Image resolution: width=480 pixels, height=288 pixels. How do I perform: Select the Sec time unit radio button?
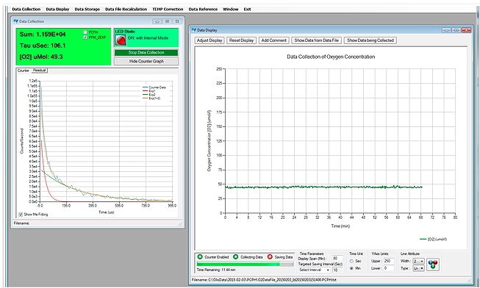click(x=351, y=261)
